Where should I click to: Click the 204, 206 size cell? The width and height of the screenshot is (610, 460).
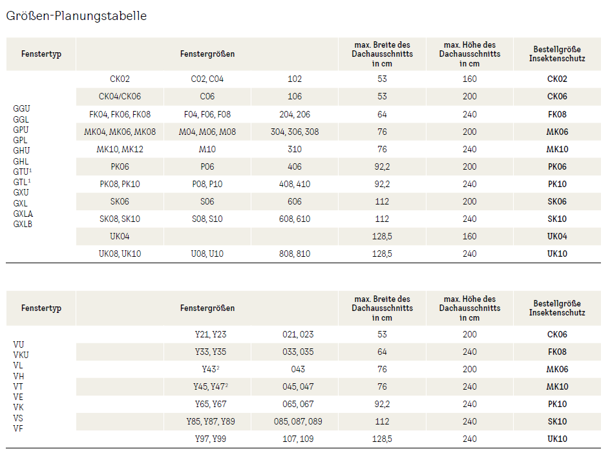pyautogui.click(x=295, y=114)
